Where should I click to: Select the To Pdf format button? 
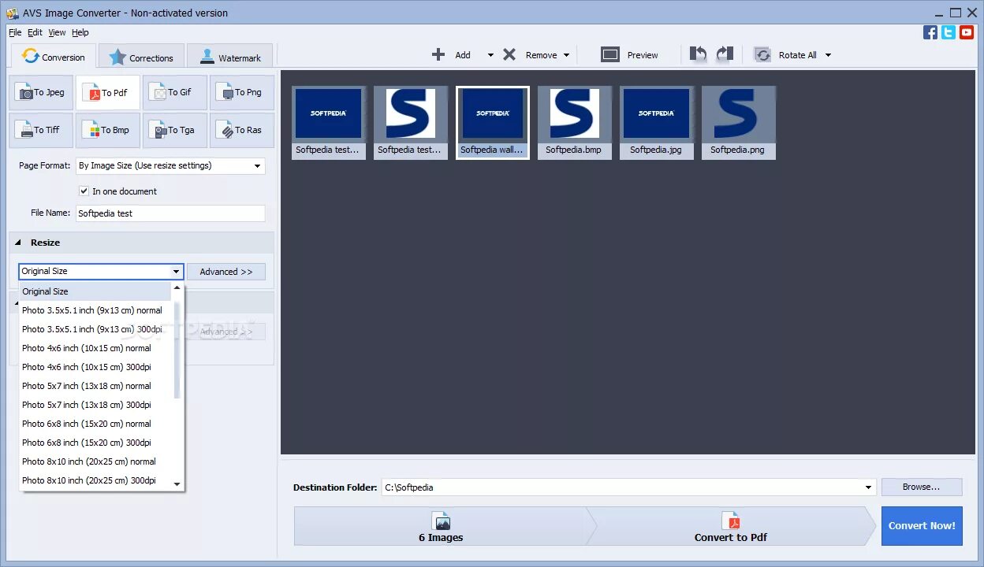tap(107, 92)
